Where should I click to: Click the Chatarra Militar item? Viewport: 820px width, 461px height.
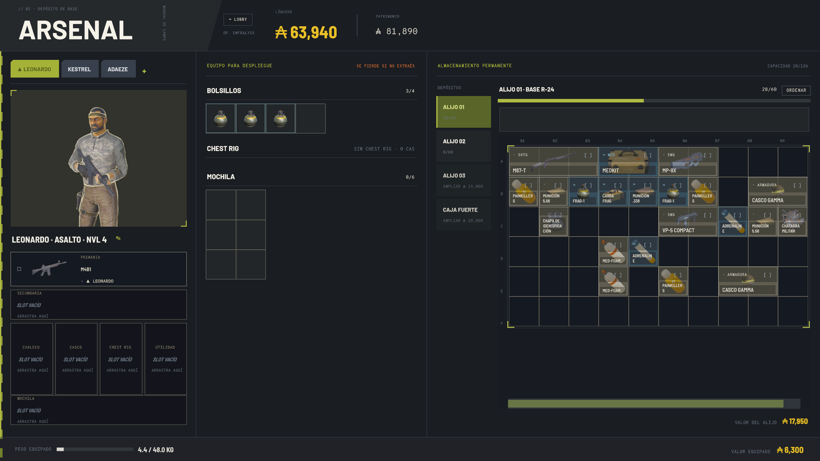click(x=792, y=222)
